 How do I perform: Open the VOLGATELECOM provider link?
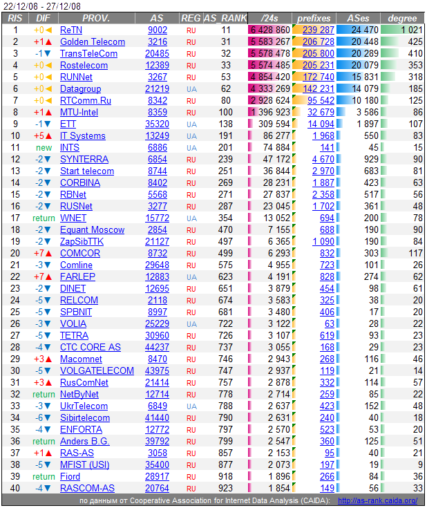click(x=97, y=371)
